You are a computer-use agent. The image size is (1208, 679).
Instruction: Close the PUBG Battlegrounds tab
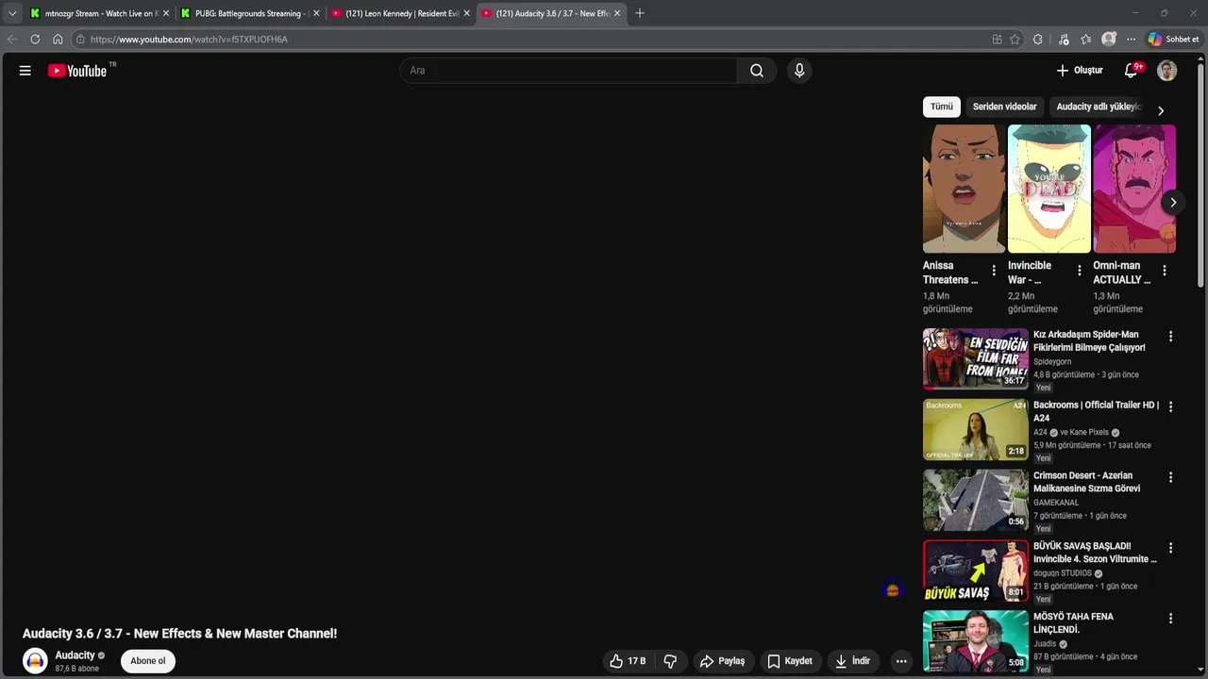coord(316,13)
